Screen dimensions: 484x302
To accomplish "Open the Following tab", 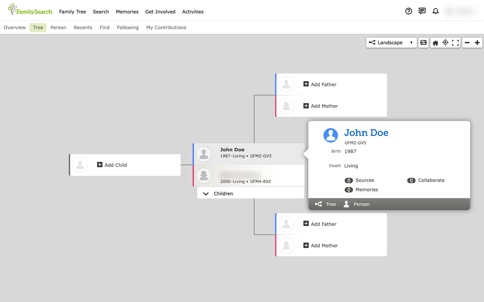I will click(128, 28).
